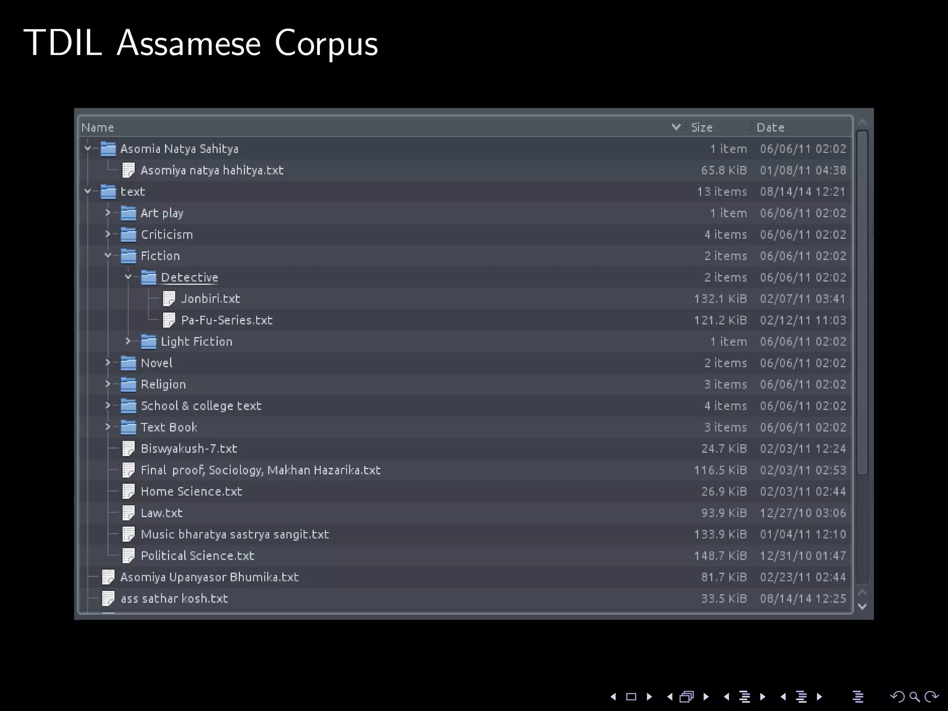Click the School & college text folder icon
Viewport: 948px width, 711px height.
tap(128, 406)
